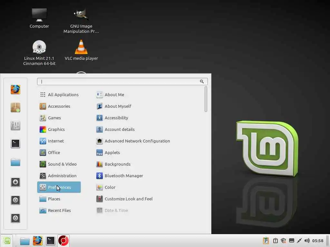Image resolution: width=330 pixels, height=247 pixels.
Task: Open Advanced Network Configuration
Action: point(133,141)
